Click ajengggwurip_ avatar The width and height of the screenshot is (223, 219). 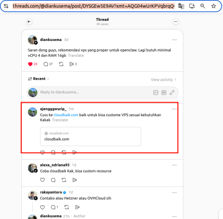(x=33, y=112)
